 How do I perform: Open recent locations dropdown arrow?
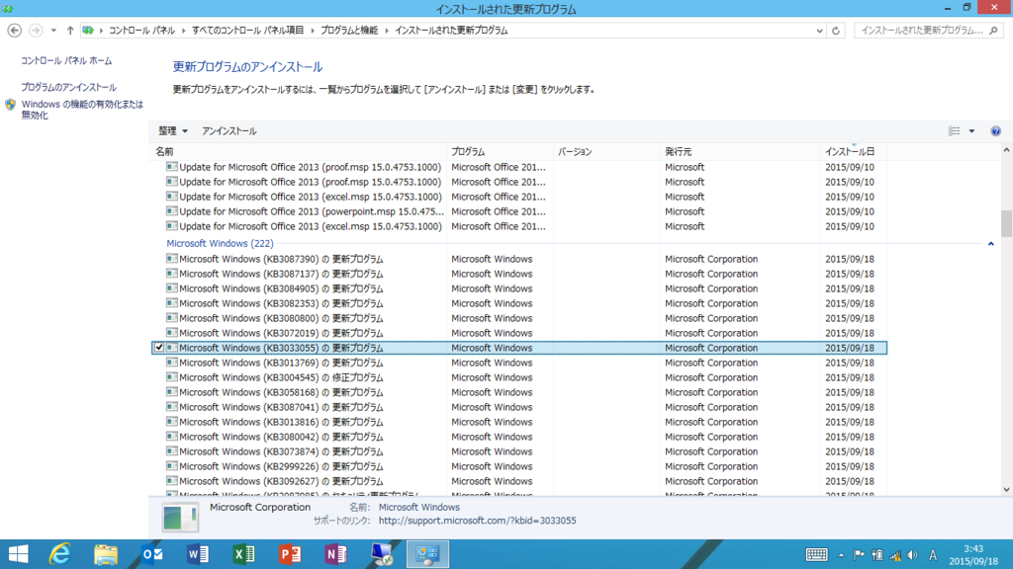pos(53,31)
